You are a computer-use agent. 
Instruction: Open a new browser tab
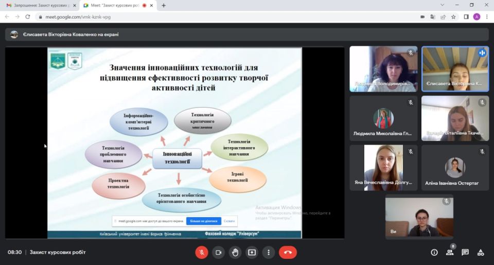[164, 5]
